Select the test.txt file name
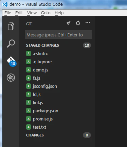 tap(39, 127)
